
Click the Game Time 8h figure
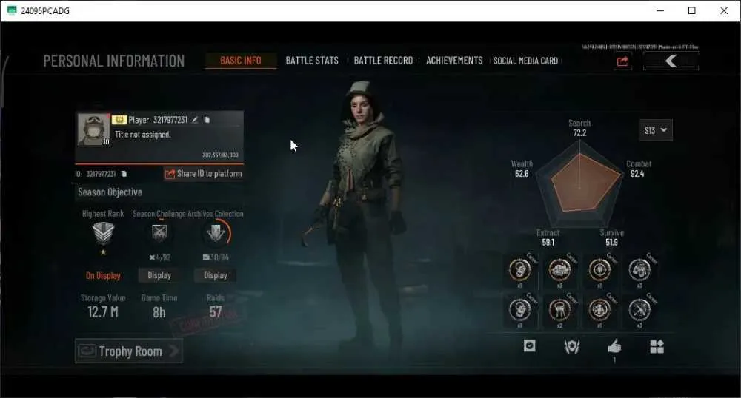pyautogui.click(x=159, y=312)
